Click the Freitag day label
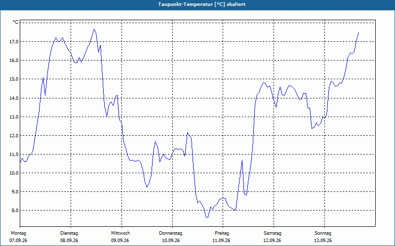This screenshot has height=246, width=395. coord(222,233)
